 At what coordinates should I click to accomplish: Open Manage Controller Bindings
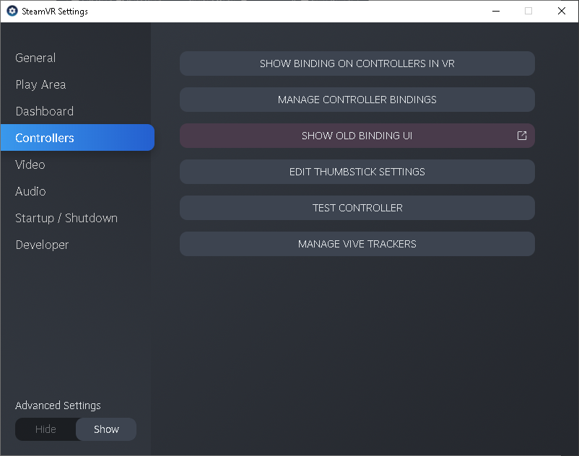click(x=357, y=100)
